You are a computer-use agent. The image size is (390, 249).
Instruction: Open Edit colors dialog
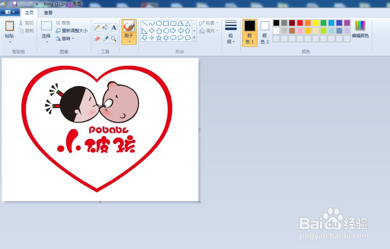coord(360,29)
